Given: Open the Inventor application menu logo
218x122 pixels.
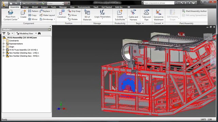Looking at the screenshot, I should point(5,4).
